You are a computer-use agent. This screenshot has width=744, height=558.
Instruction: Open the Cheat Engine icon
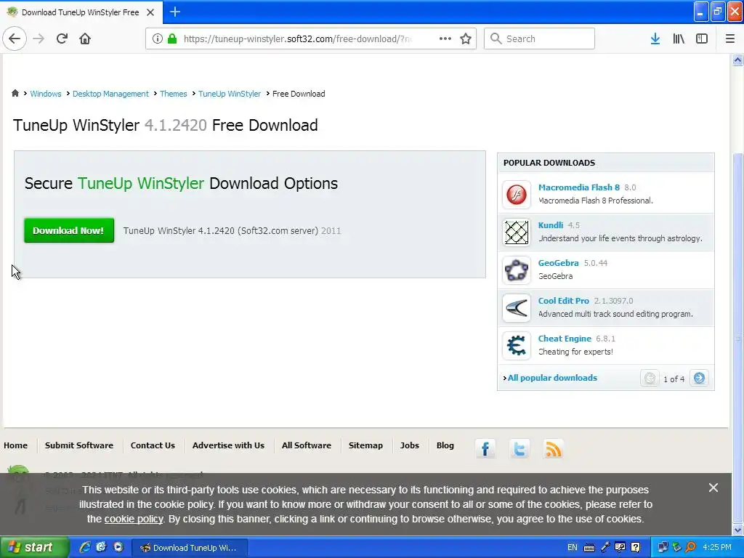tap(517, 345)
